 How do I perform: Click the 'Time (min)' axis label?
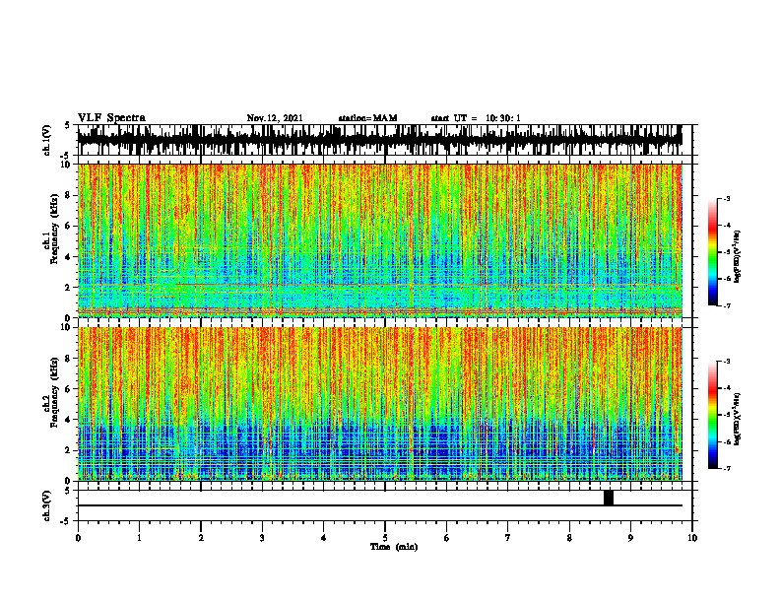[x=394, y=547]
